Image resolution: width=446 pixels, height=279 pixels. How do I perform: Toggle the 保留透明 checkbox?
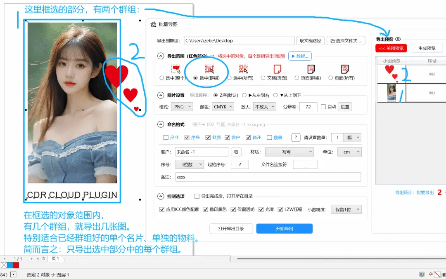[x=233, y=209]
